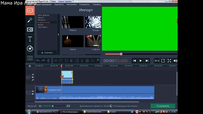Open the Crop tool
This screenshot has width=203, height=114.
[66, 60]
